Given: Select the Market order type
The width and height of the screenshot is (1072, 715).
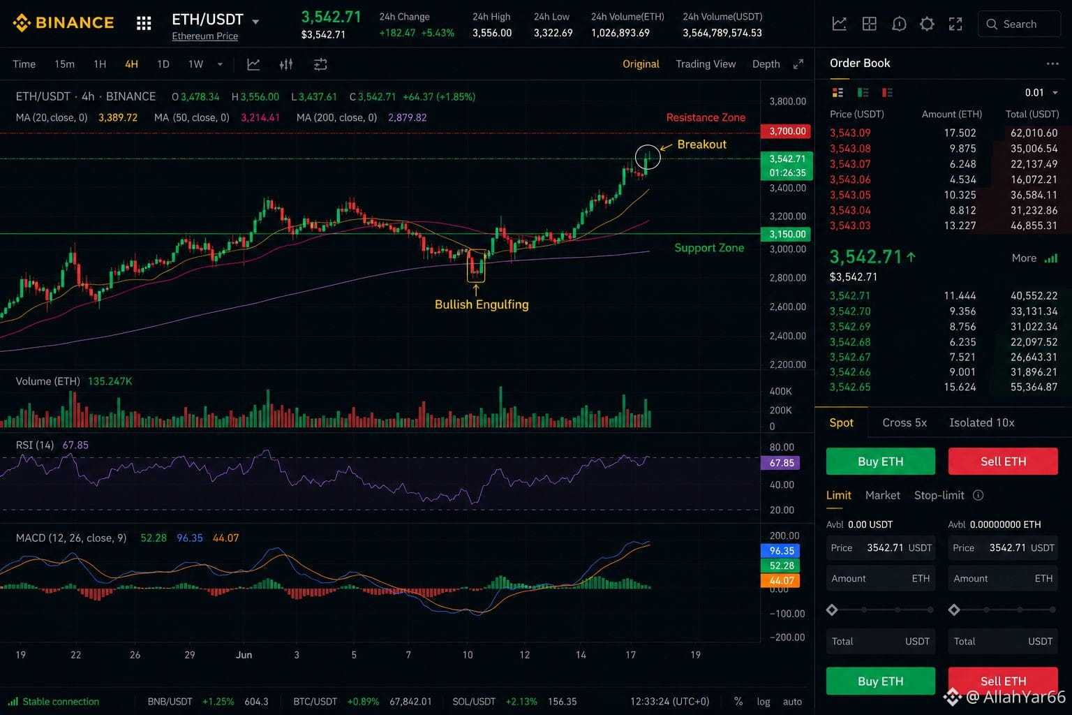Looking at the screenshot, I should (x=882, y=495).
